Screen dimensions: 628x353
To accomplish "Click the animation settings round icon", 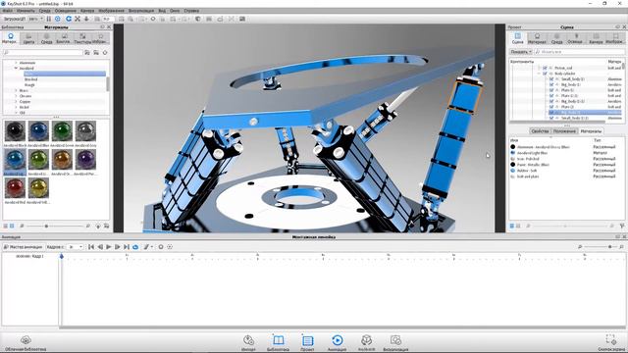I will tap(161, 247).
